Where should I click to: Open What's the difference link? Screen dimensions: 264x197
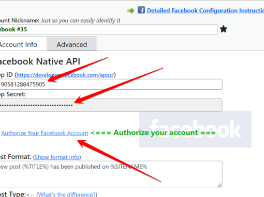pyautogui.click(x=67, y=194)
